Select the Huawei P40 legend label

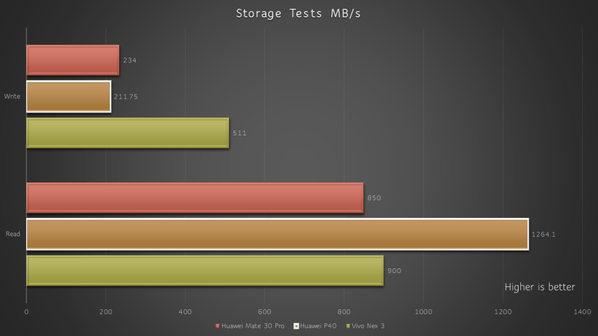pos(318,326)
